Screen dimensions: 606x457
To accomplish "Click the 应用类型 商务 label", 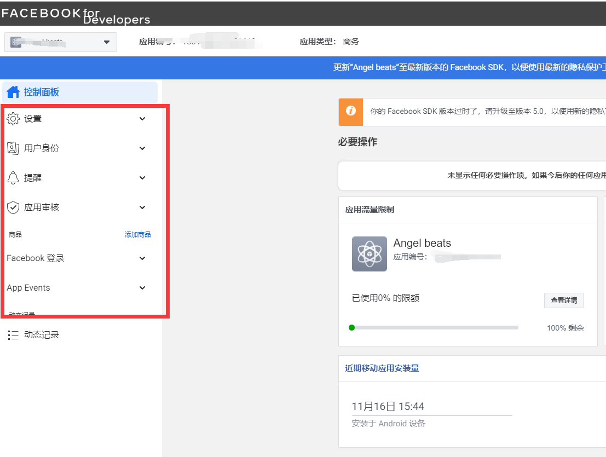I will [330, 42].
